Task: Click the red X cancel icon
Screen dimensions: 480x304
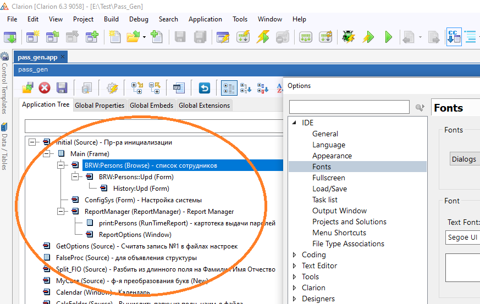Action: (x=45, y=88)
